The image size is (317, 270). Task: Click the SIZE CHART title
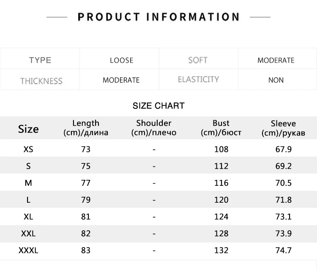158,106
